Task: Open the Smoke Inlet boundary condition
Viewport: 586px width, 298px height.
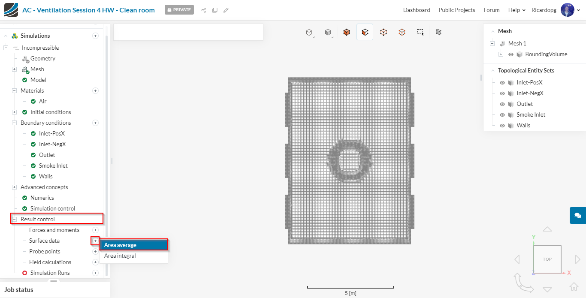Action: coord(53,166)
